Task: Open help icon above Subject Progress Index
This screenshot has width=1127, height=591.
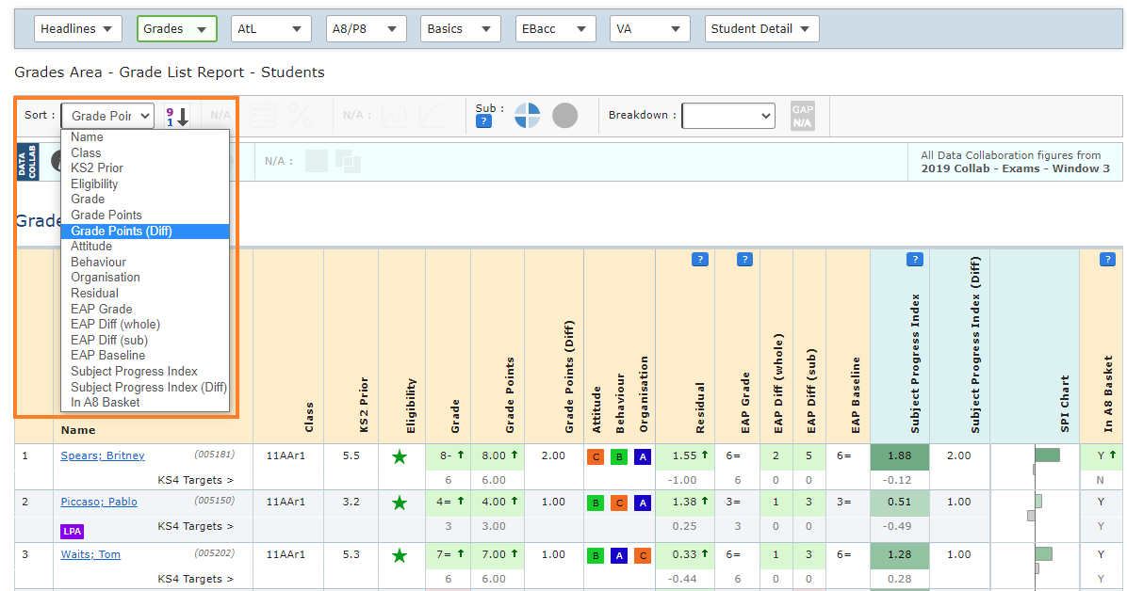Action: (914, 260)
